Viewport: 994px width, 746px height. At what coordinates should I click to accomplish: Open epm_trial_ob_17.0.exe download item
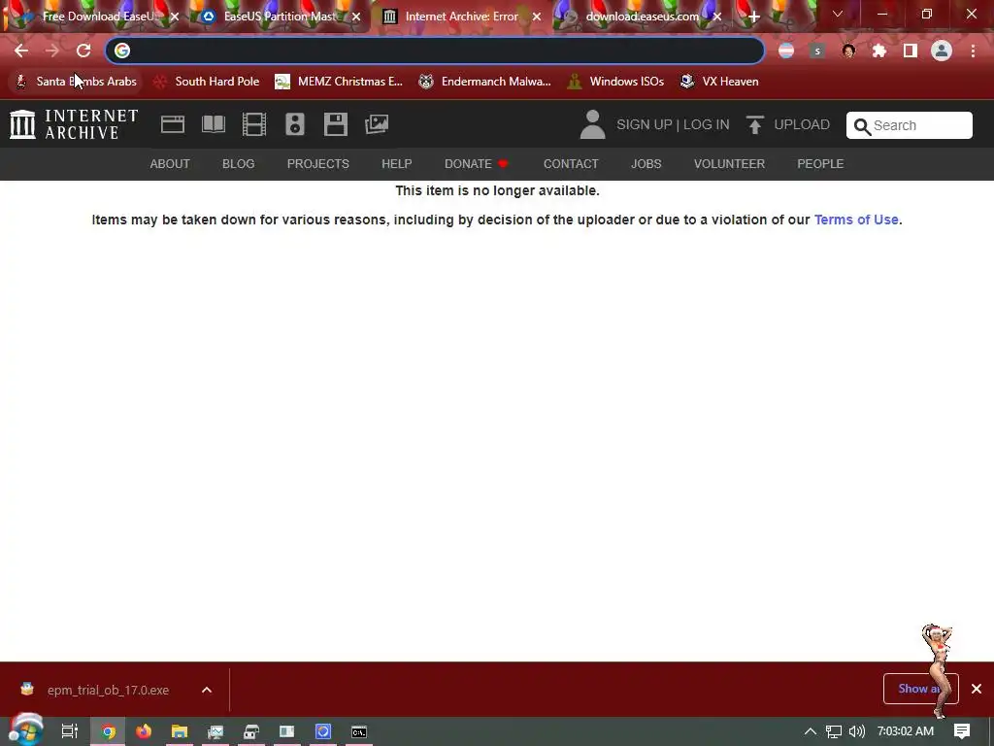(108, 691)
